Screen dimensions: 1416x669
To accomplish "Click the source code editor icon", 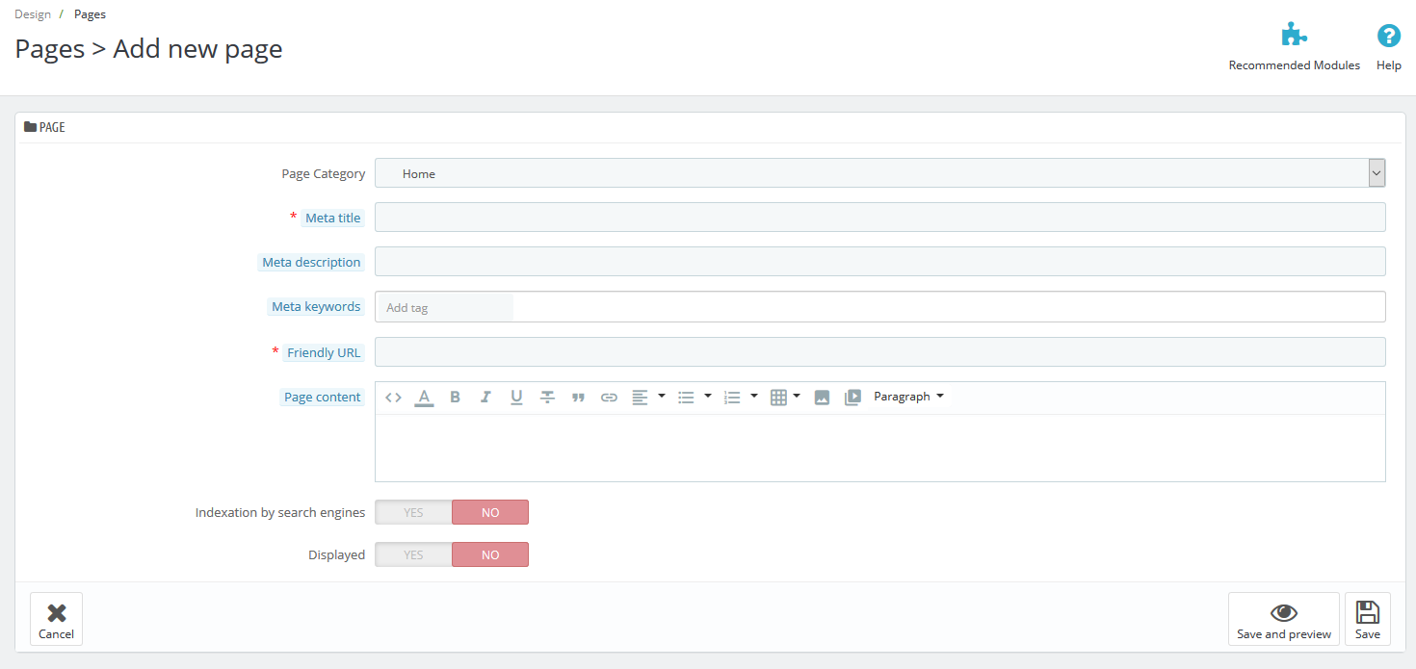I will [x=393, y=398].
